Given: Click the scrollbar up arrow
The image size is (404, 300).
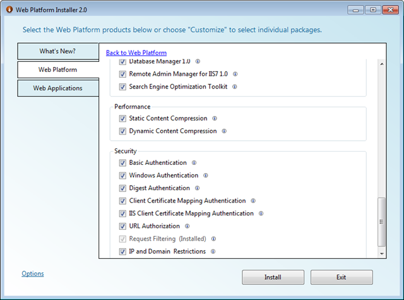Looking at the screenshot, I should pyautogui.click(x=382, y=64).
